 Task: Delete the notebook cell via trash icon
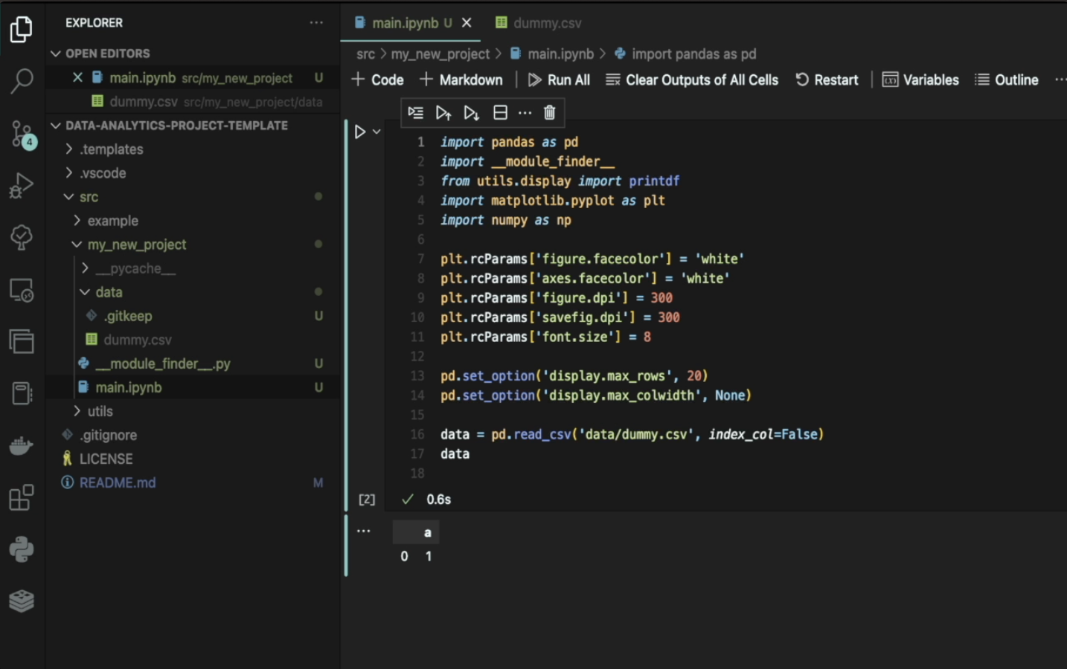point(549,112)
